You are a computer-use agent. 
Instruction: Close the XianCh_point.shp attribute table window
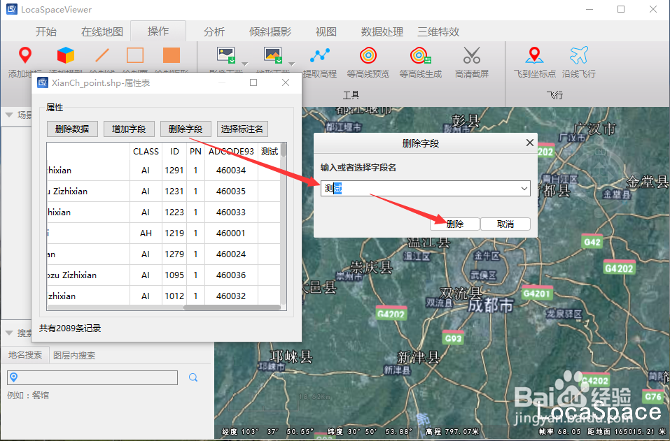(286, 82)
